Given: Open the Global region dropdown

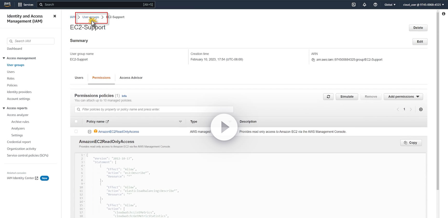Looking at the screenshot, I should (390, 5).
